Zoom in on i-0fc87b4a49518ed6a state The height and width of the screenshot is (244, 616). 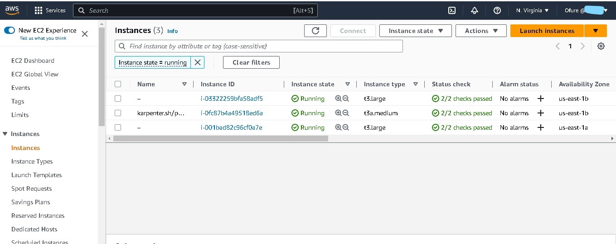click(x=338, y=113)
